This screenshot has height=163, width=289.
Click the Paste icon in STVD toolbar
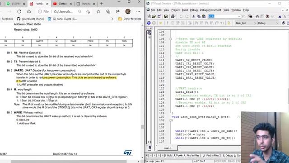click(x=204, y=16)
